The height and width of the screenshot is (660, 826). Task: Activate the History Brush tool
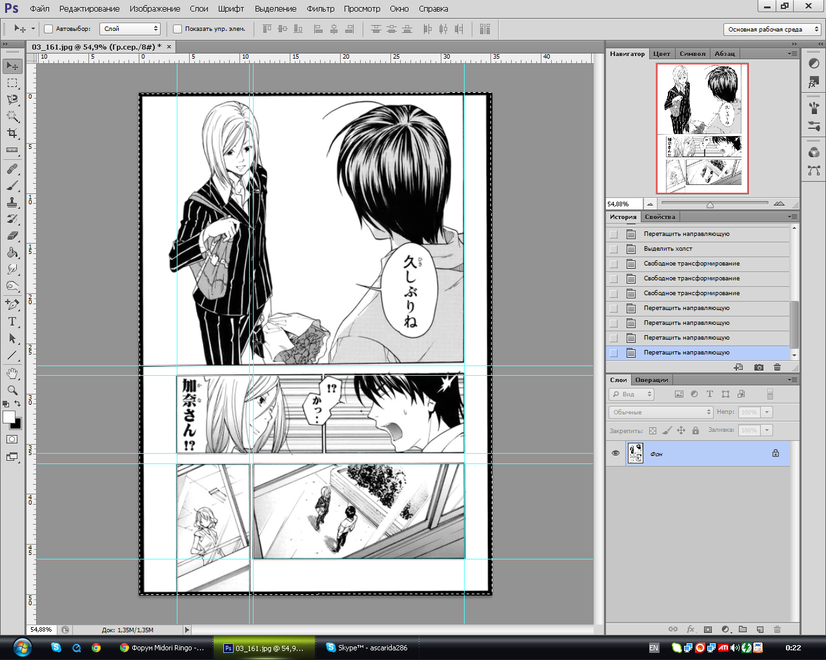click(12, 219)
